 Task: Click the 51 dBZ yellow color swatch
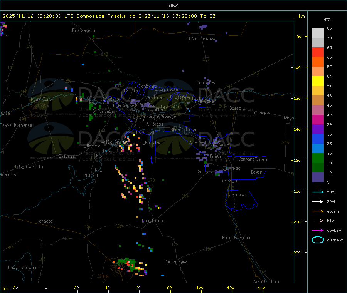(x=318, y=81)
